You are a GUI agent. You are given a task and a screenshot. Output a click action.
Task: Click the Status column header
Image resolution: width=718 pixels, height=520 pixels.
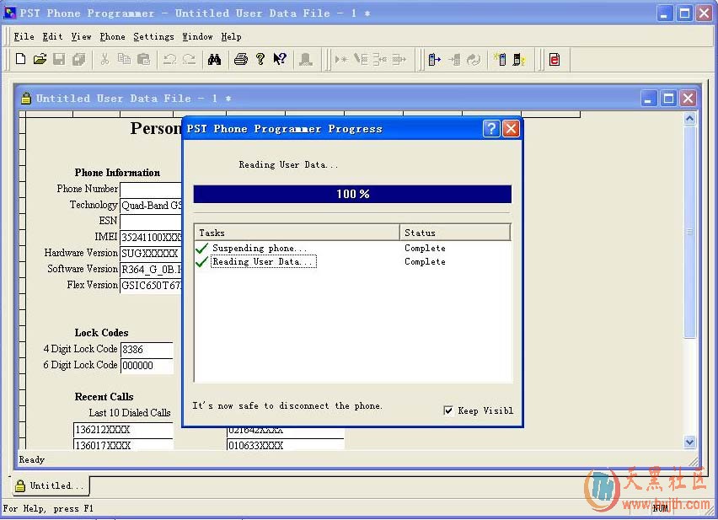[x=455, y=233]
